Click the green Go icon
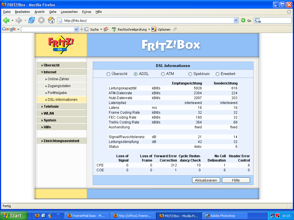The height and width of the screenshot is (220, 294). pos(243,20)
